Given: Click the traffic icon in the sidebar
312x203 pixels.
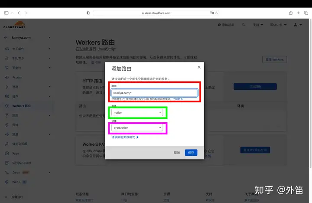Looking at the screenshot, I should pyautogui.click(x=7, y=134).
